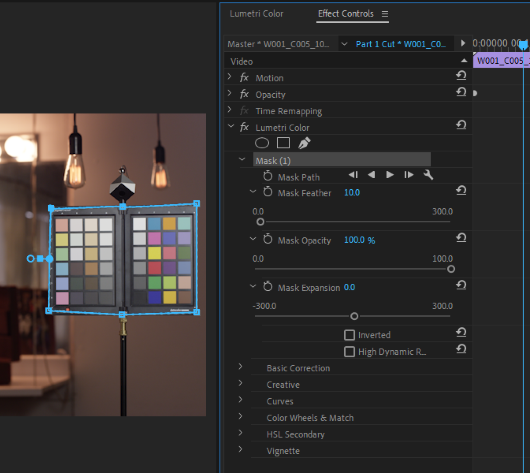Reset the Lumetri Color effect

[x=461, y=125]
